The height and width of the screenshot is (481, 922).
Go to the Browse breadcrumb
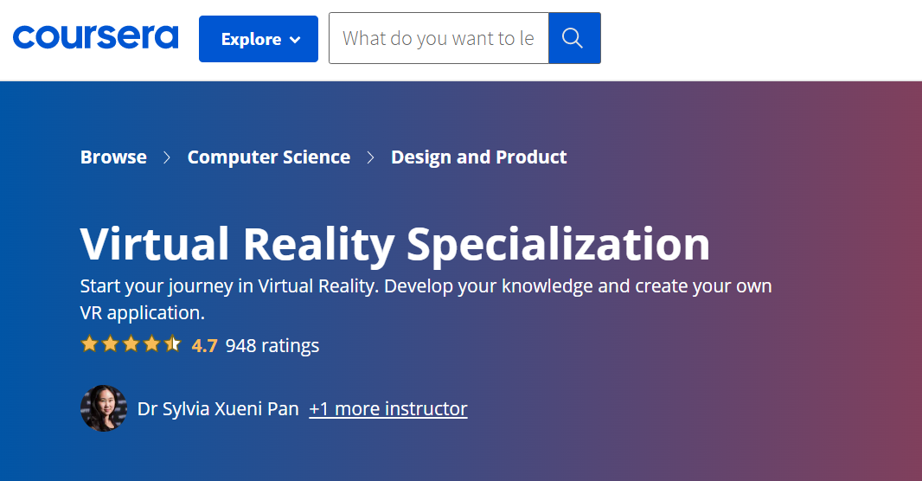pyautogui.click(x=113, y=157)
